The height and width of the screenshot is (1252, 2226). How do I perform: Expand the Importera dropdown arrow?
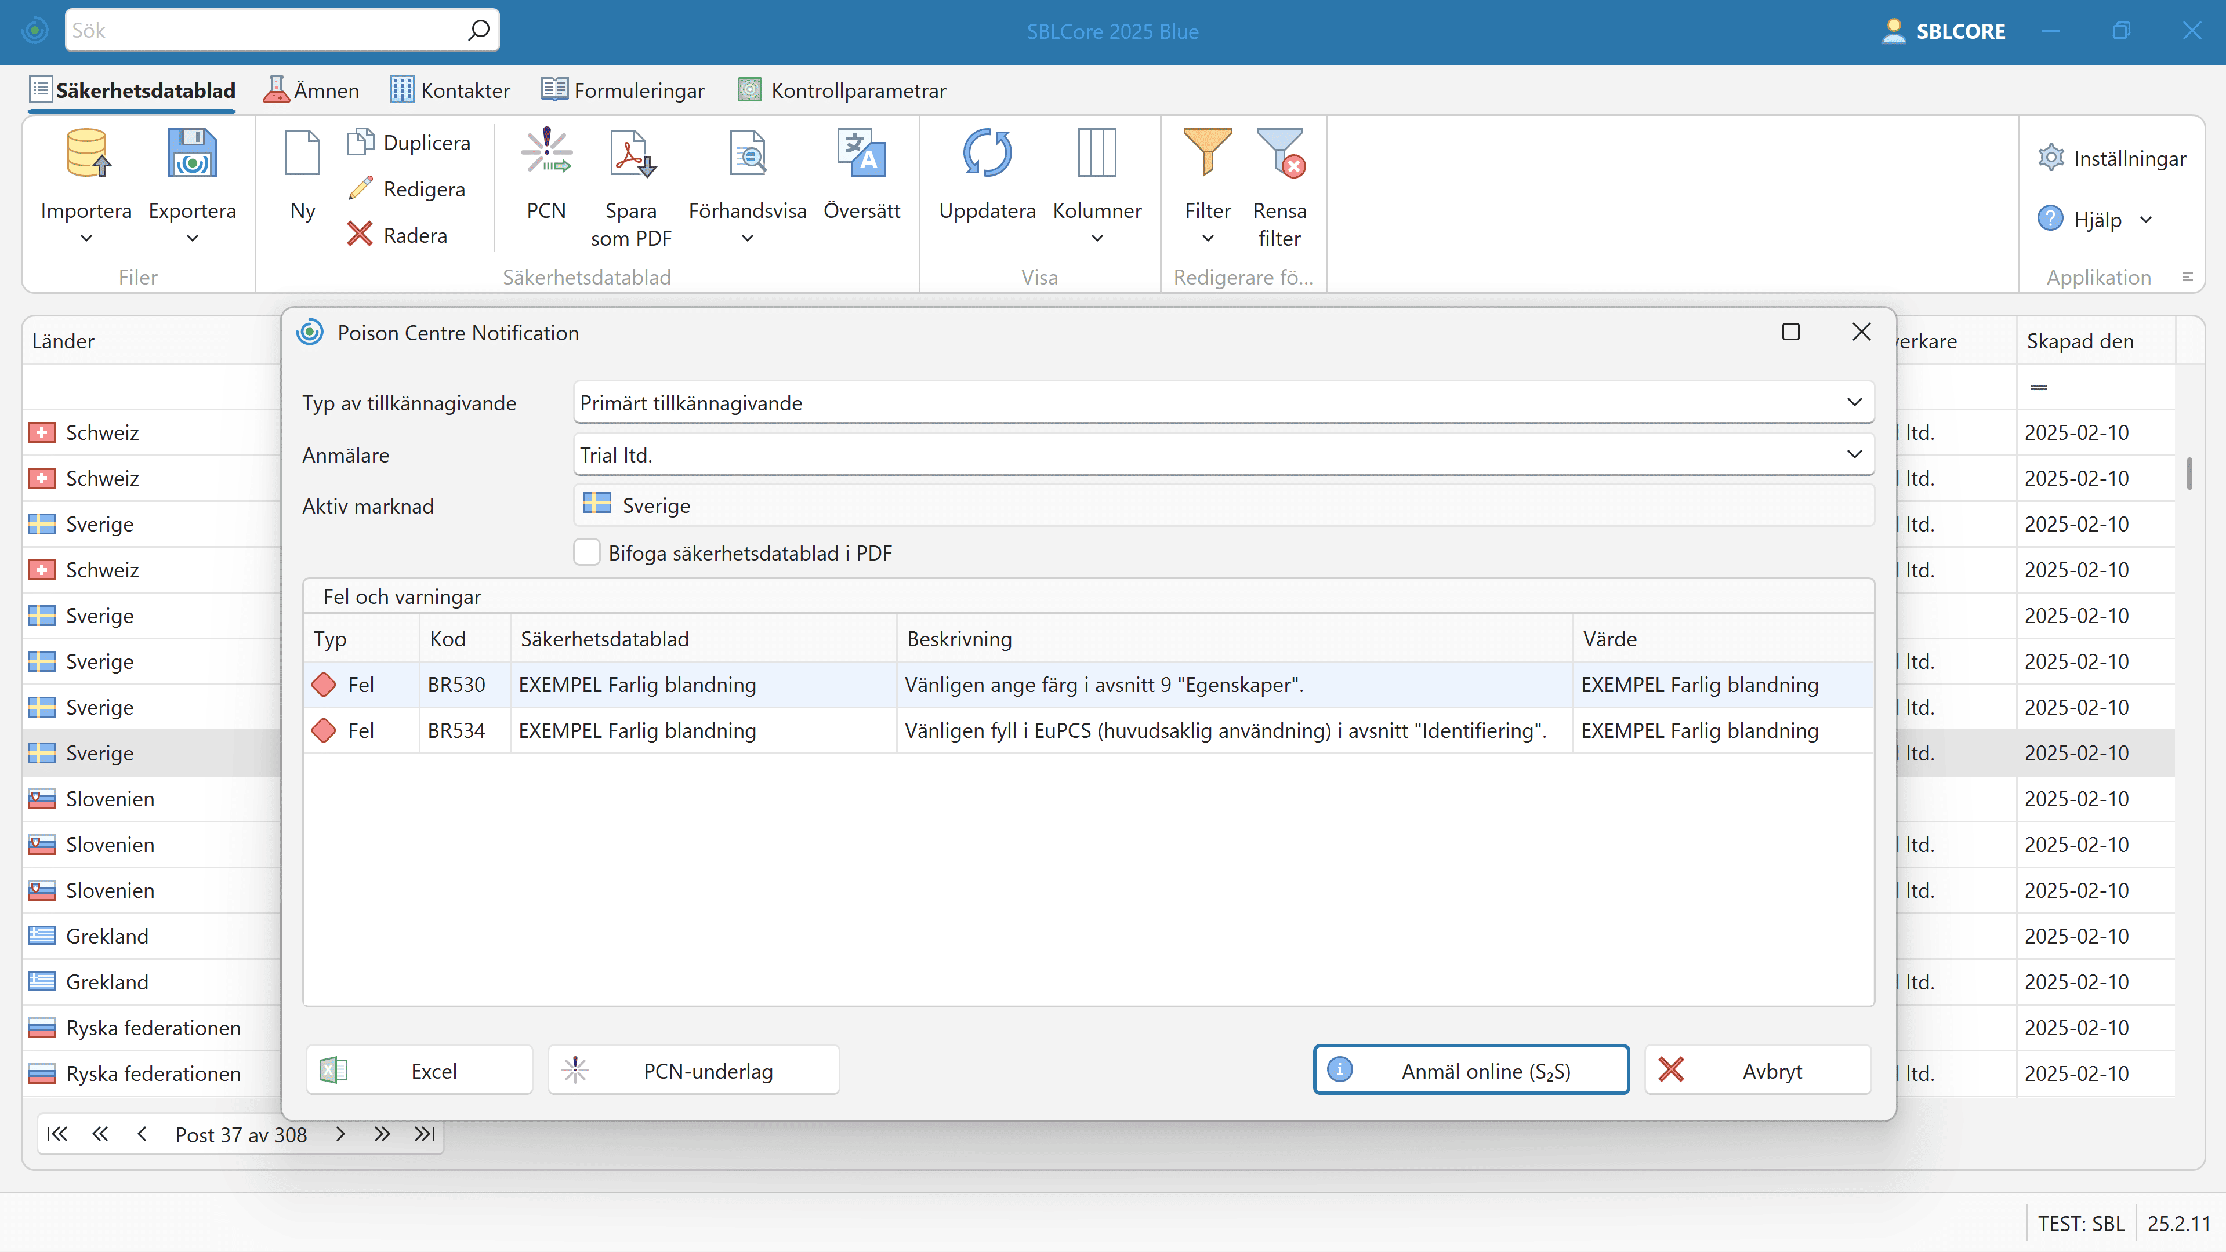pos(86,238)
